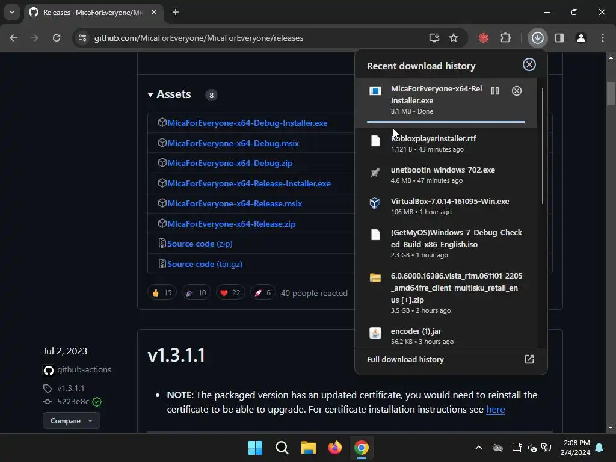Download Source code (zip)
616x462 pixels.
pyautogui.click(x=200, y=244)
